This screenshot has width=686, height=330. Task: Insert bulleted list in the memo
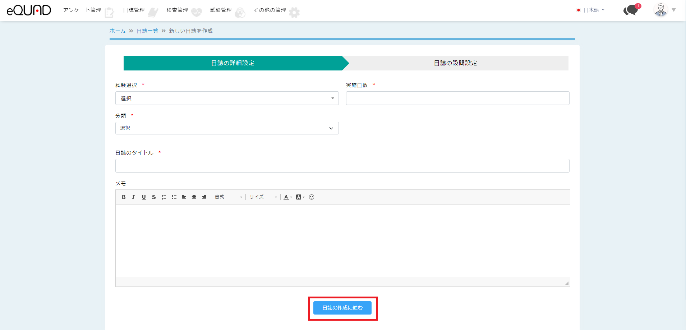click(x=174, y=197)
